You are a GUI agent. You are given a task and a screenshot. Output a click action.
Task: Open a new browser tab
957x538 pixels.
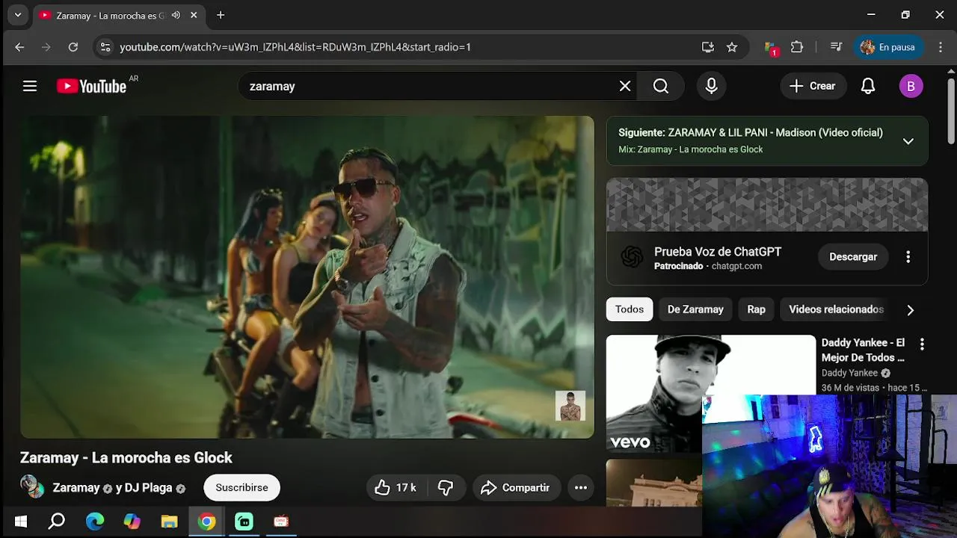(x=221, y=15)
